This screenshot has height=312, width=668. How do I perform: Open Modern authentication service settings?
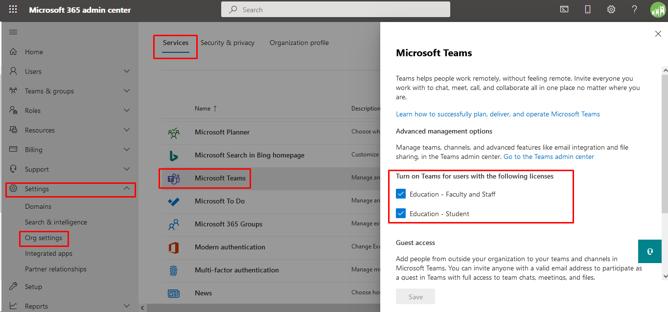[271, 247]
